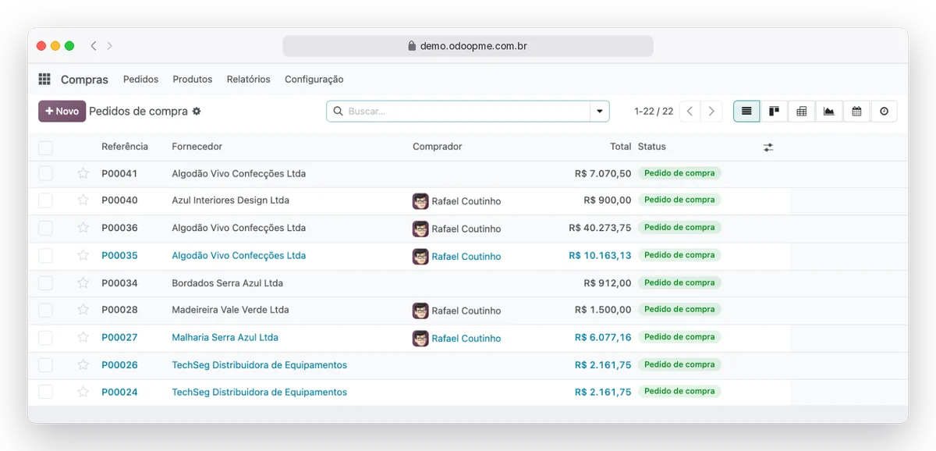
Task: Click Bordados Serra Azul Ltda
Action: (228, 283)
